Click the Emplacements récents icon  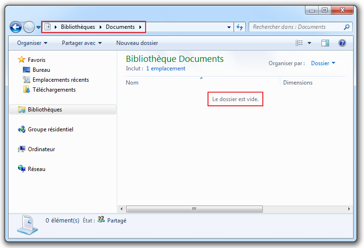[26, 79]
